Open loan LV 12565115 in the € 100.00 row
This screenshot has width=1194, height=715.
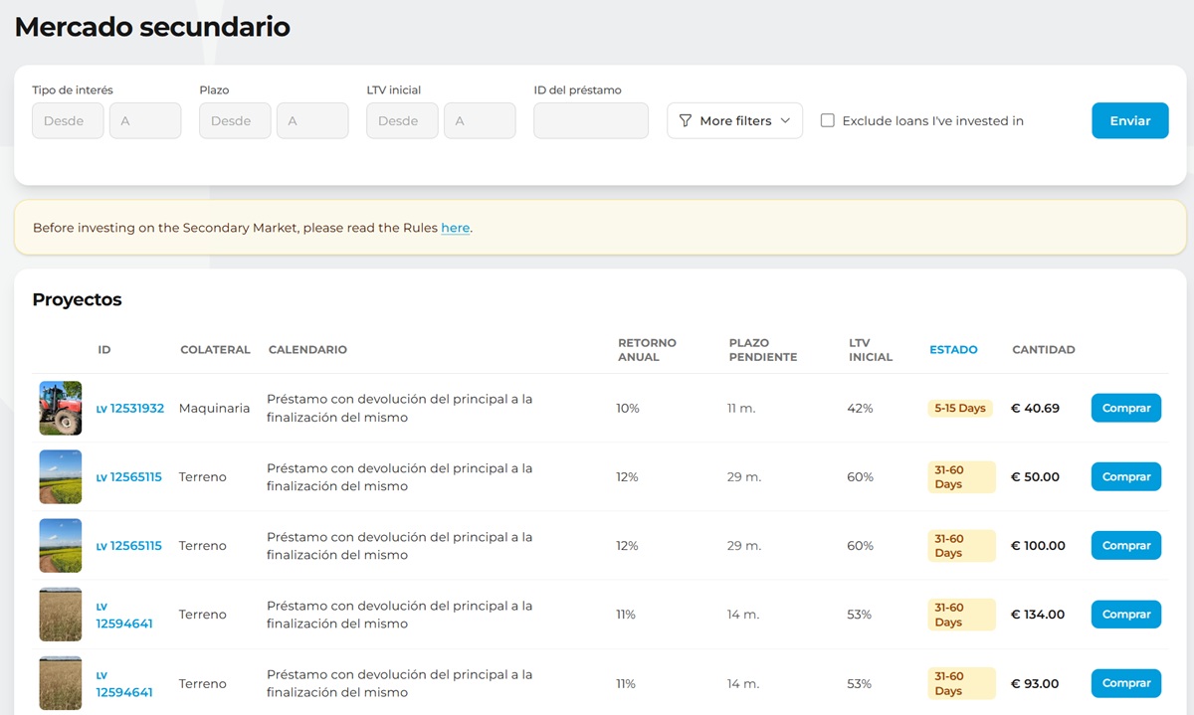129,545
